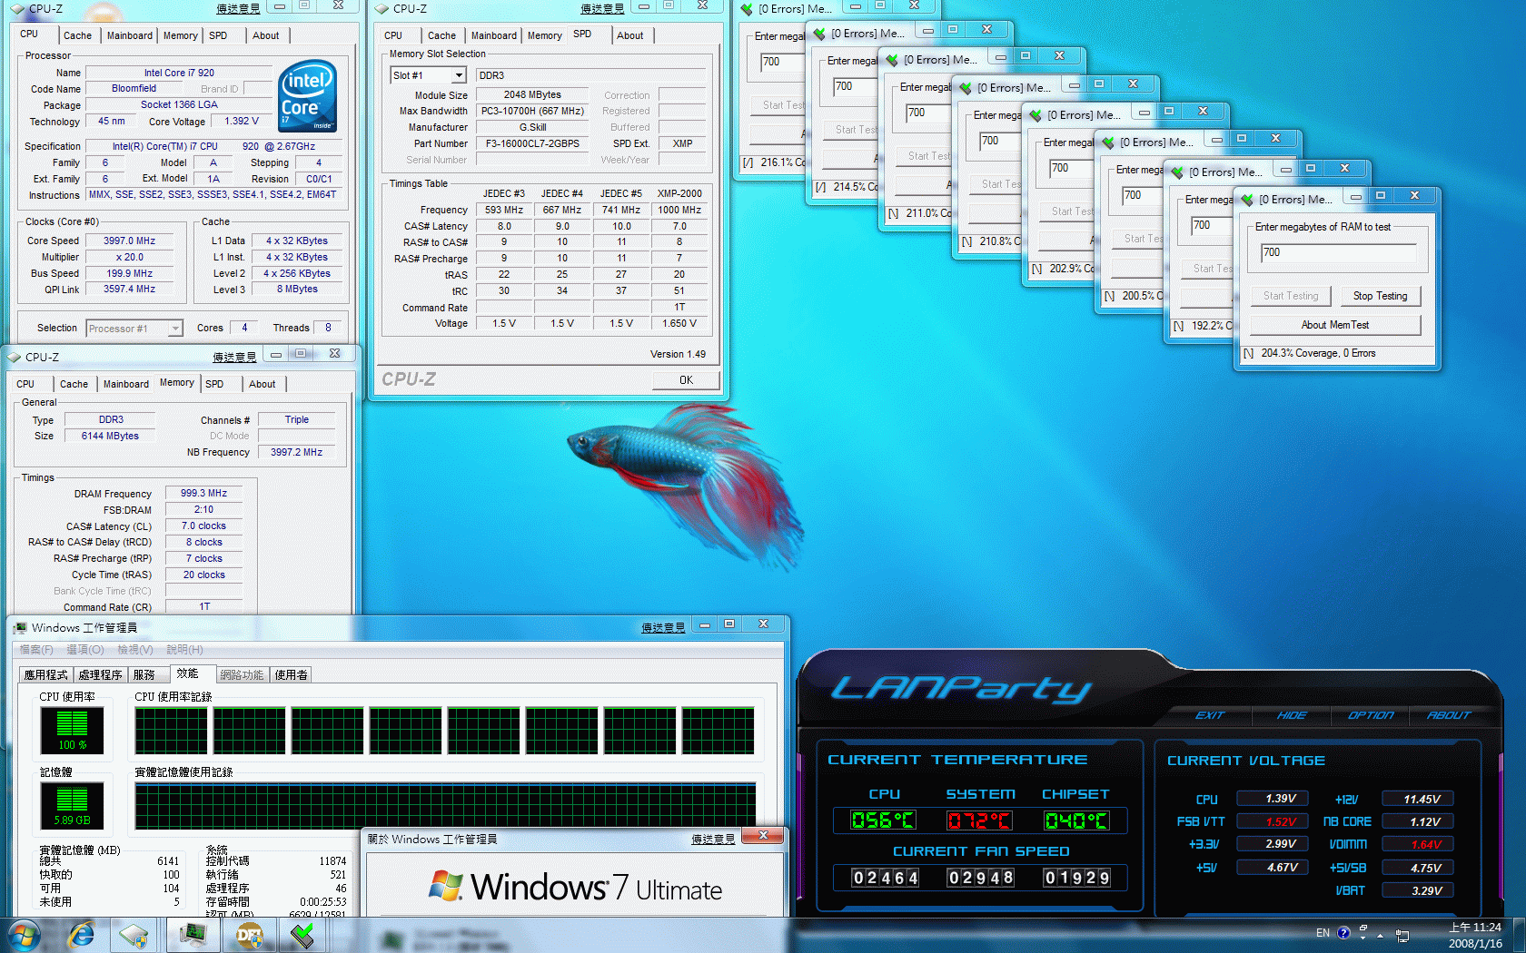This screenshot has width=1526, height=953.
Task: Click 傳送意見 link on CPU-Z SPD window
Action: (x=602, y=9)
